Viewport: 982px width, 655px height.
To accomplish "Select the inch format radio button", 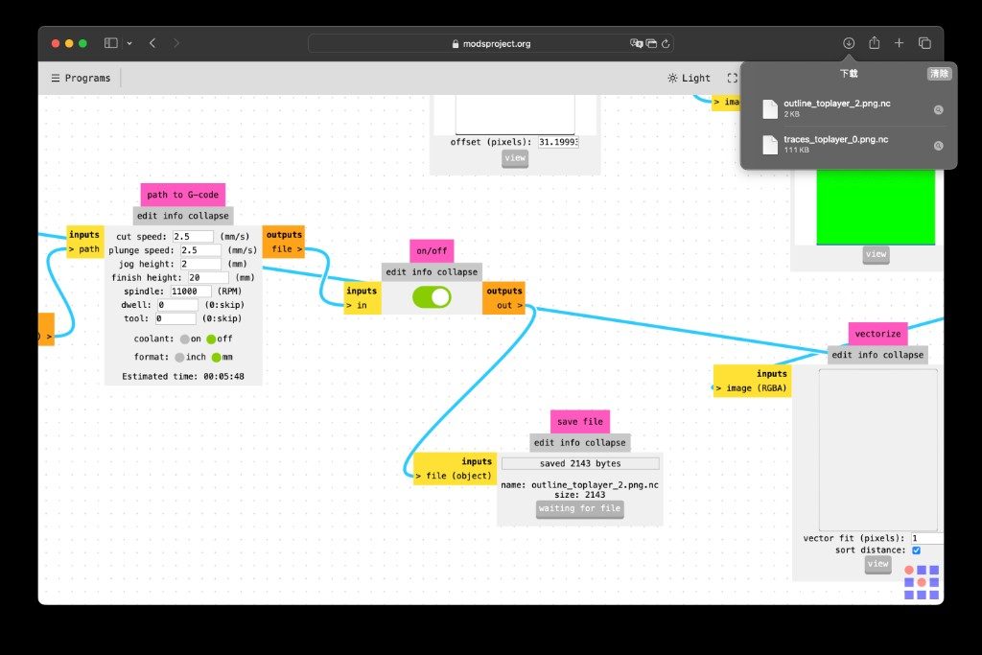I will 179,357.
